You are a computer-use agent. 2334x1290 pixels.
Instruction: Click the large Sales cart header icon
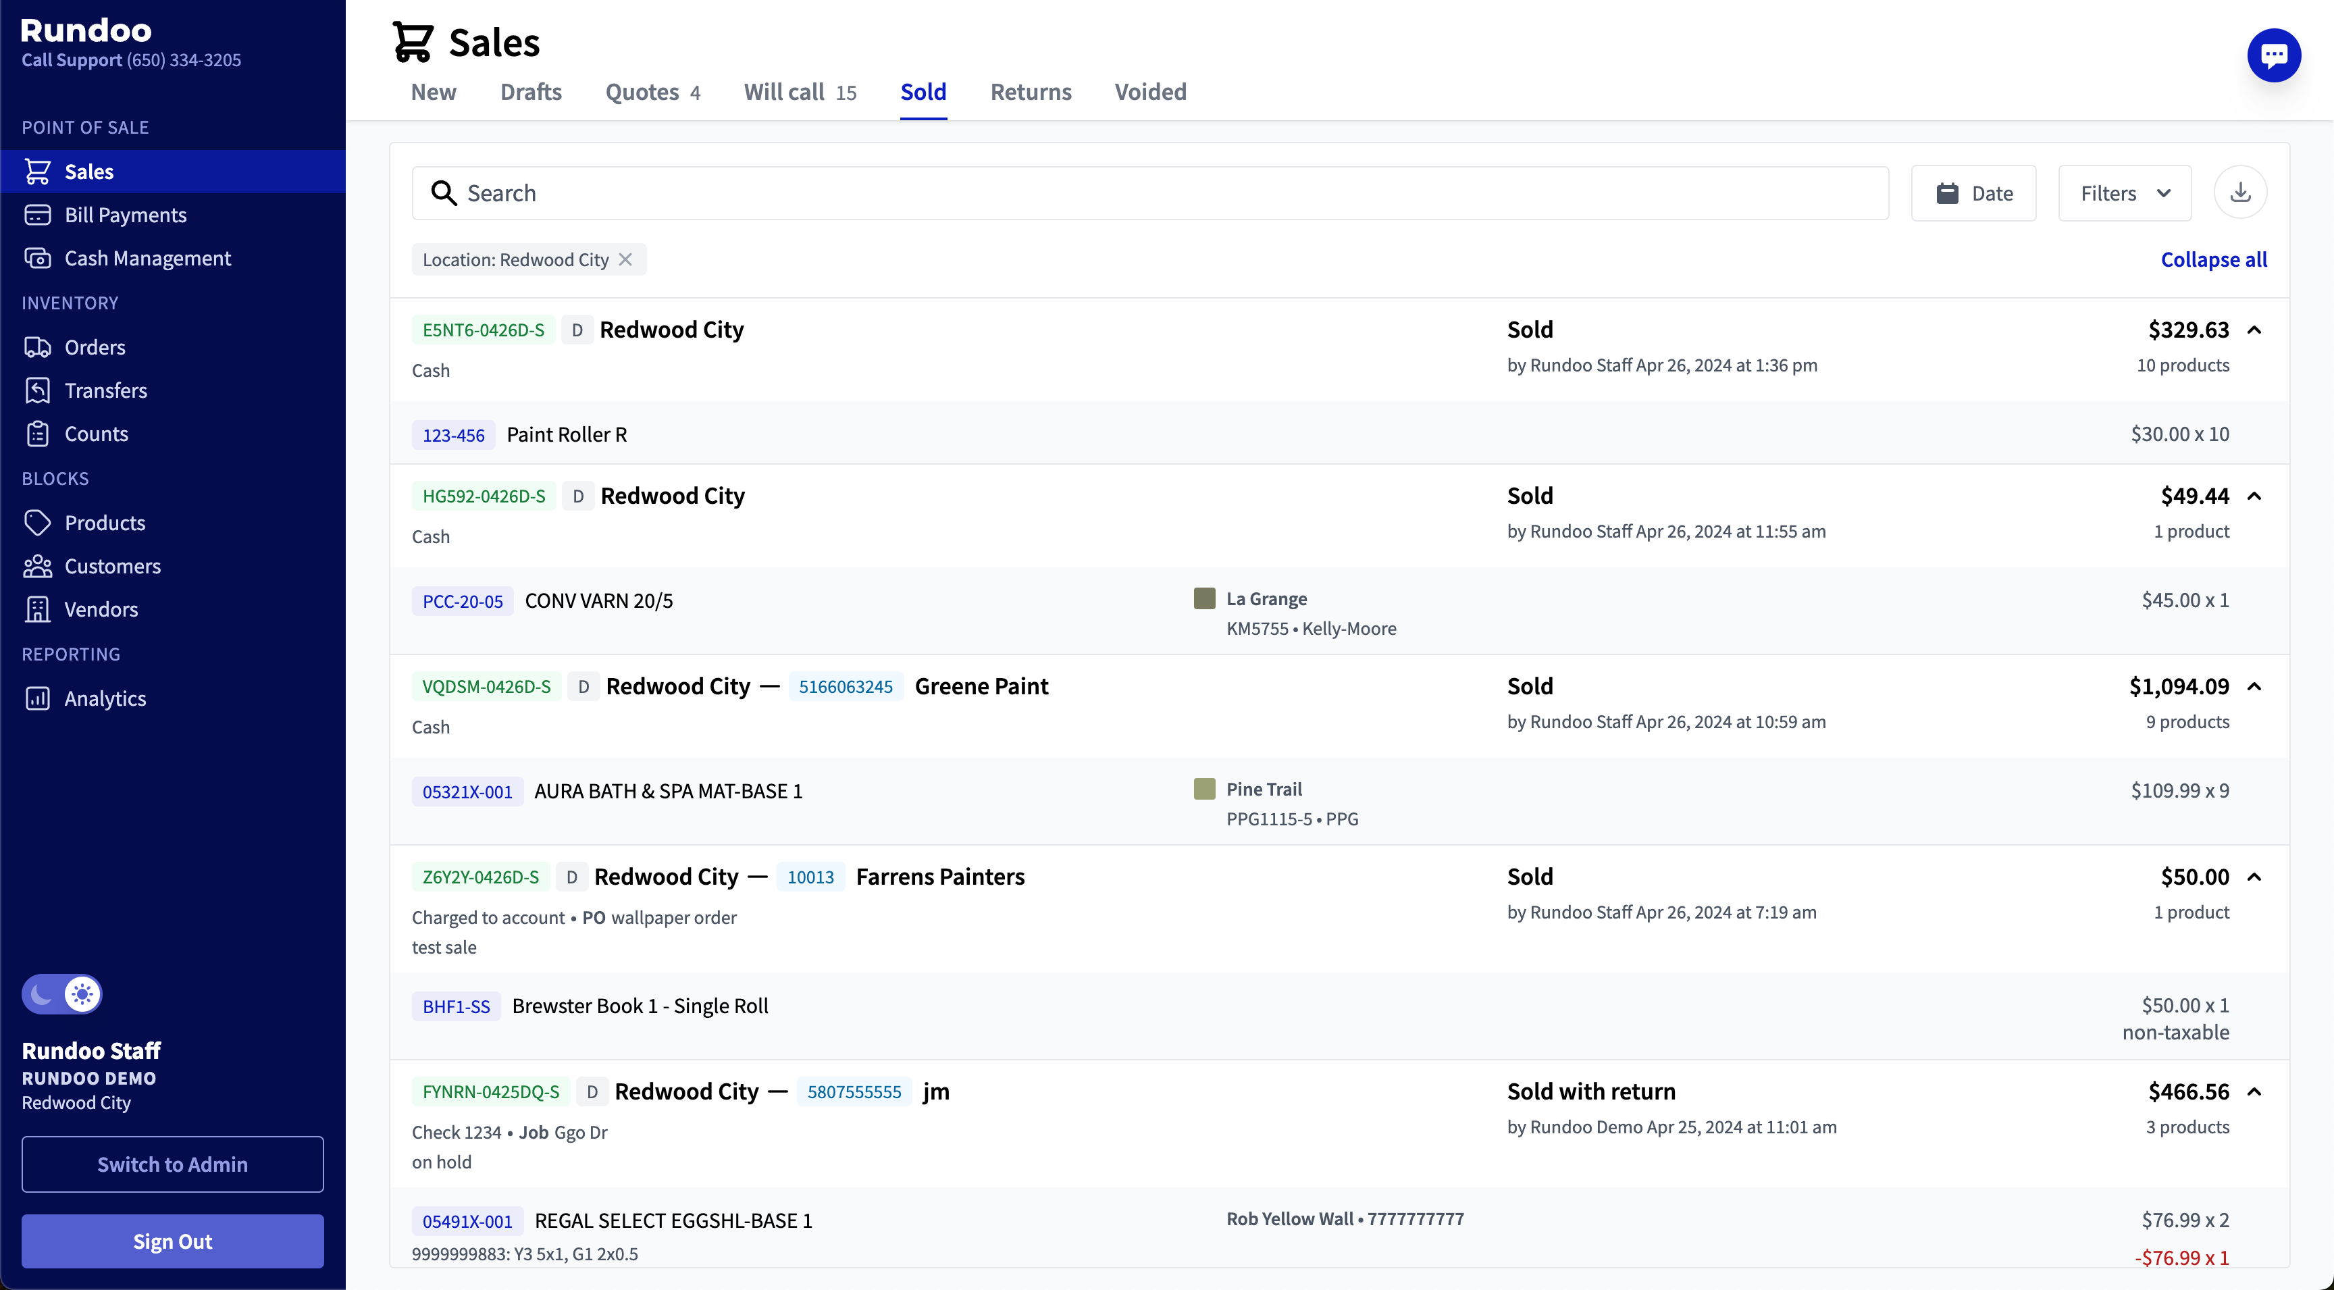point(413,42)
